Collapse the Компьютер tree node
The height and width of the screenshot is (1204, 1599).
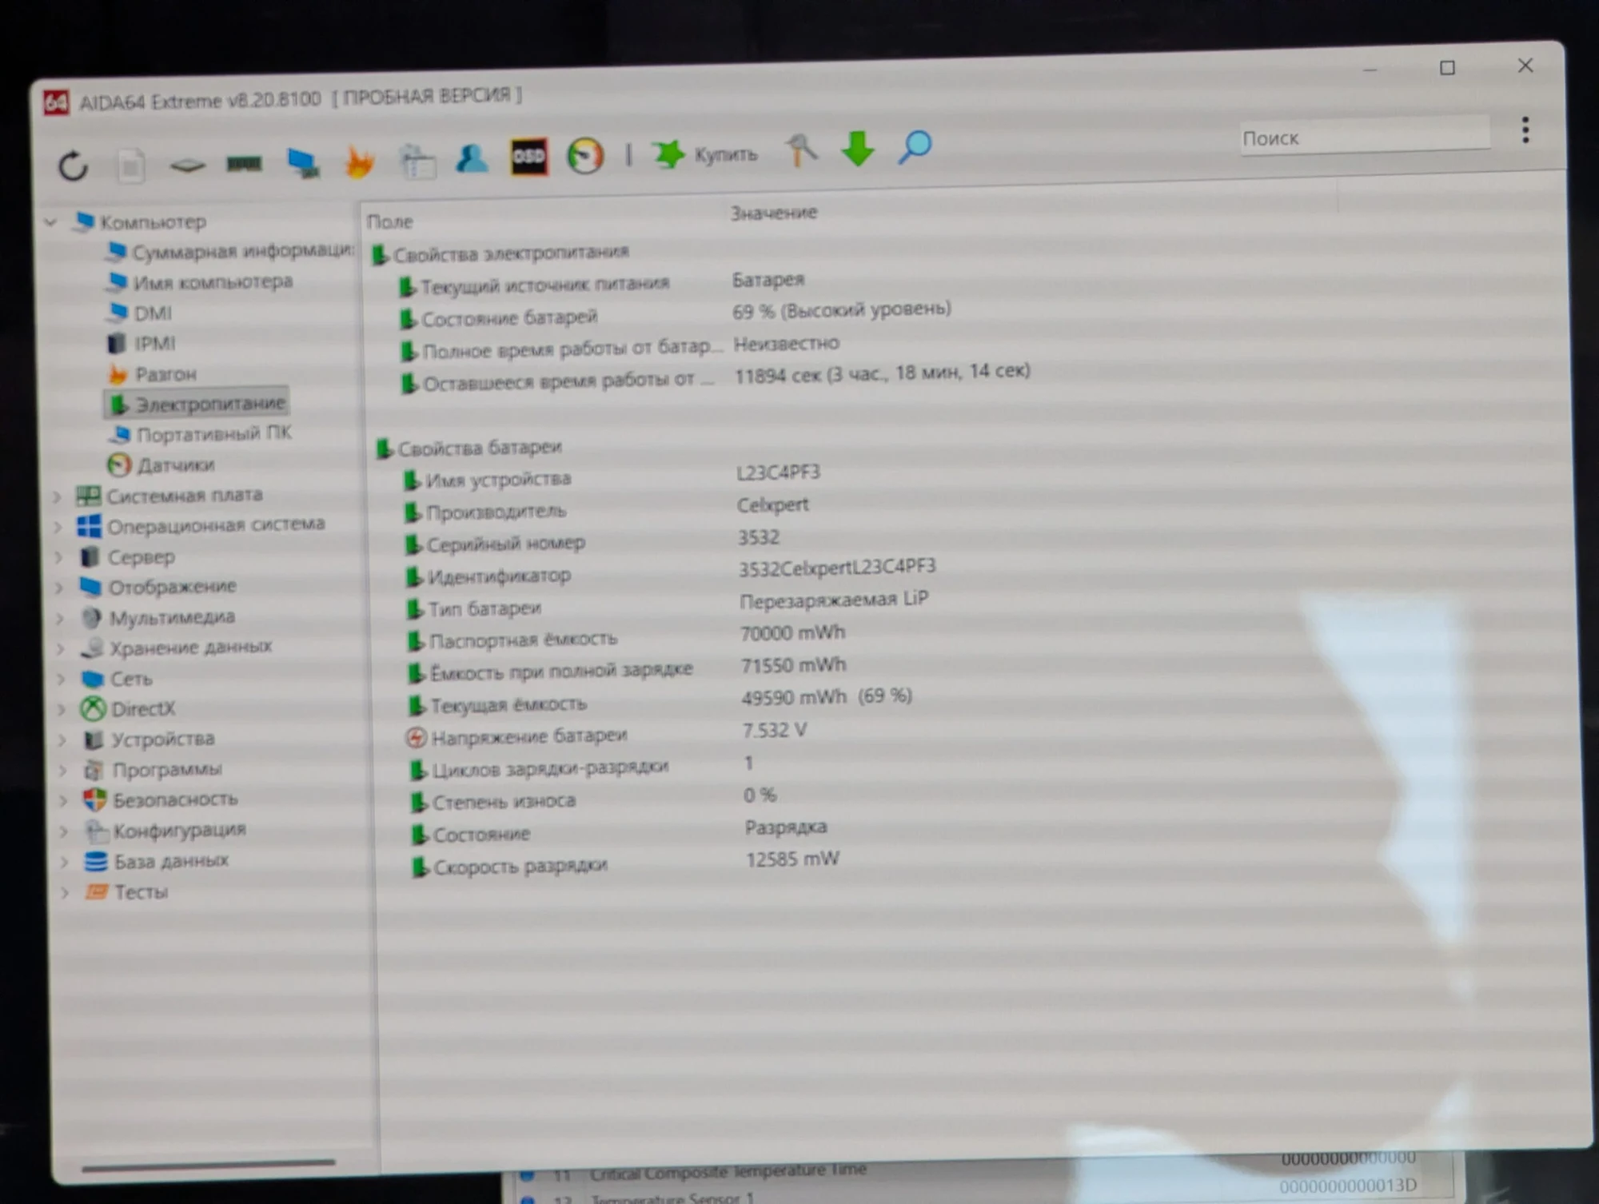point(50,222)
